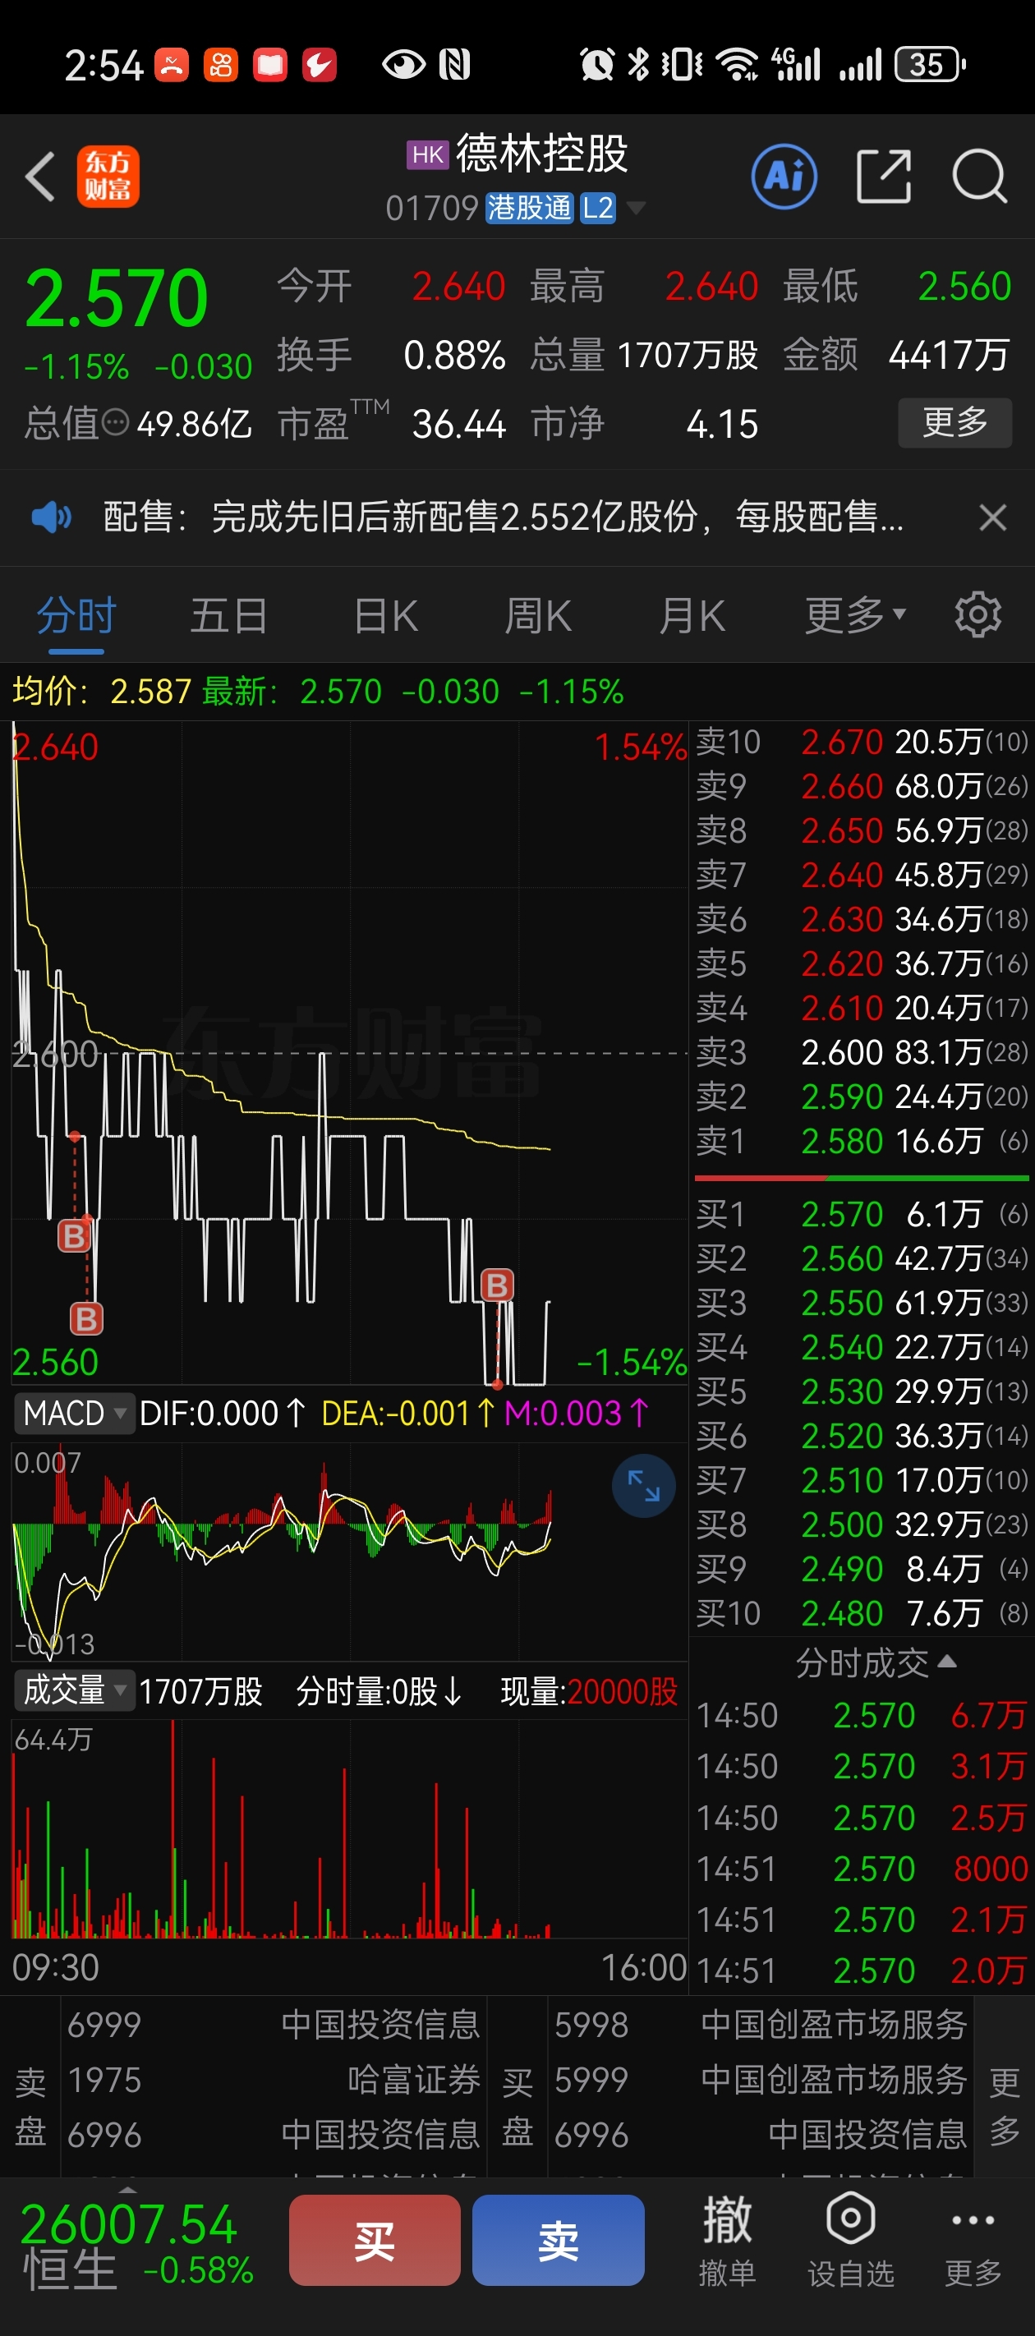Tap the red 买 buy button
The height and width of the screenshot is (2336, 1035).
[375, 2240]
